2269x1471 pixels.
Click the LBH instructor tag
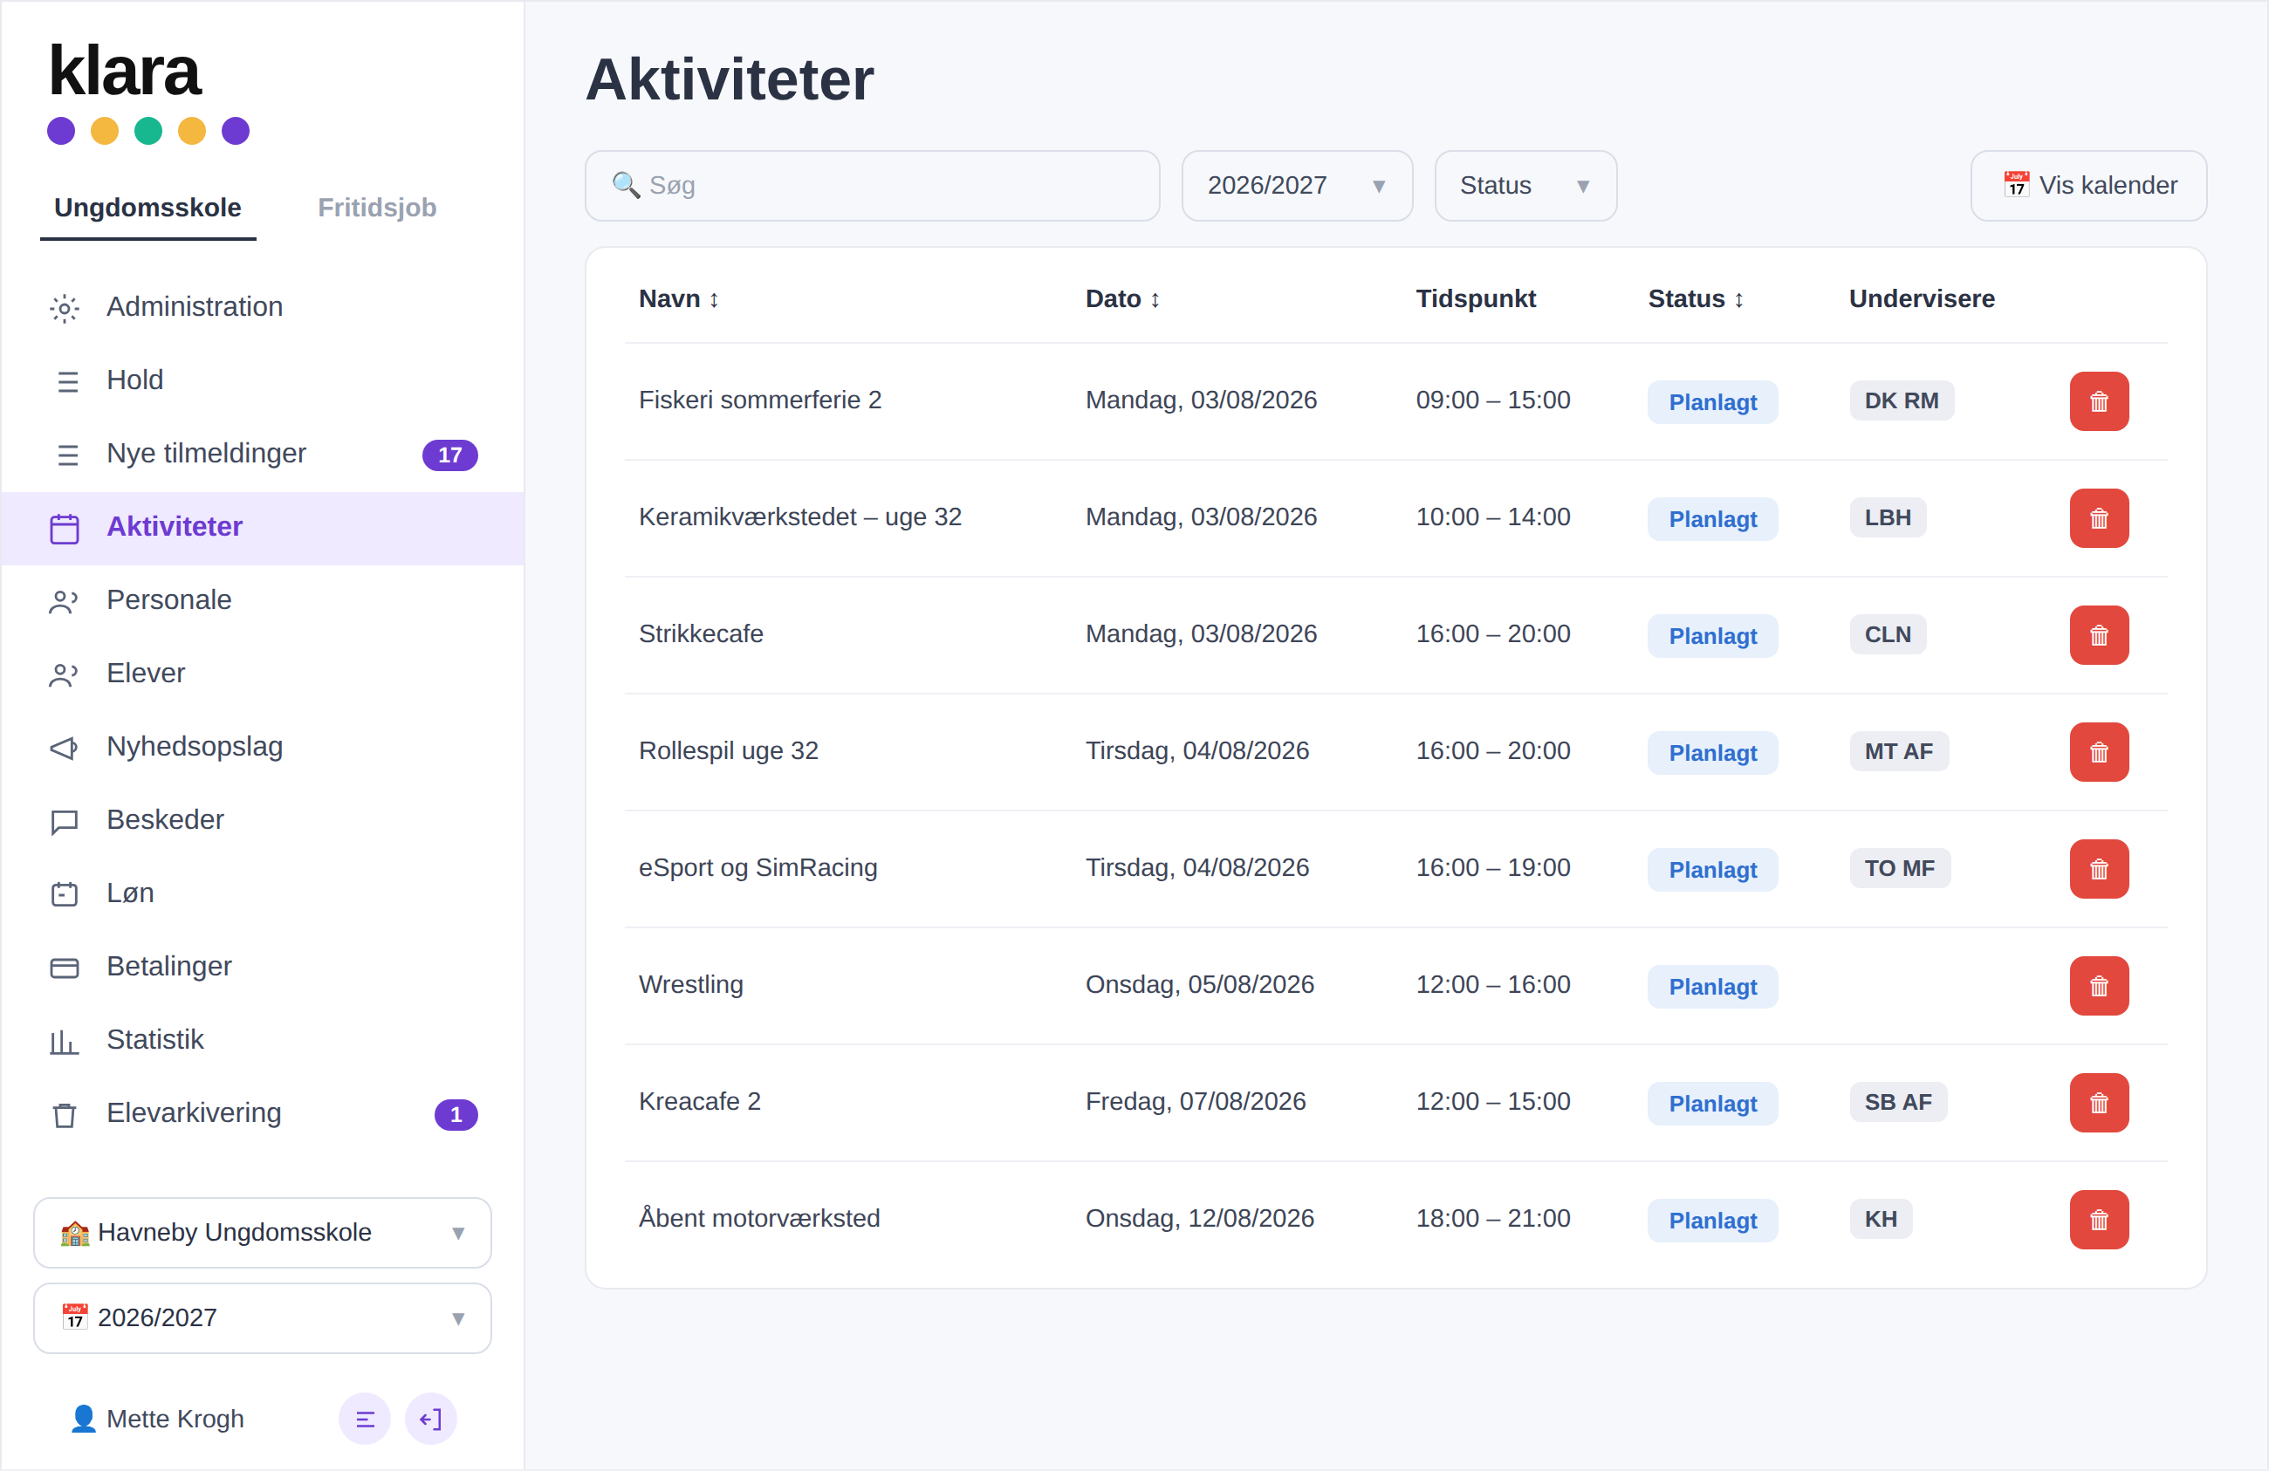click(1888, 518)
